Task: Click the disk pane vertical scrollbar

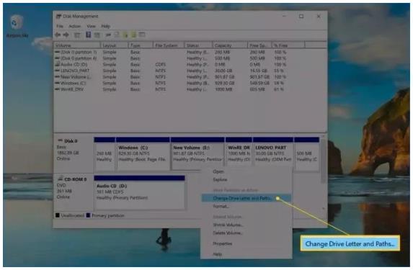Action: click(323, 161)
